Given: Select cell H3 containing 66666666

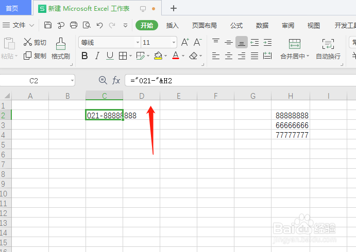Looking at the screenshot, I should pos(291,125).
